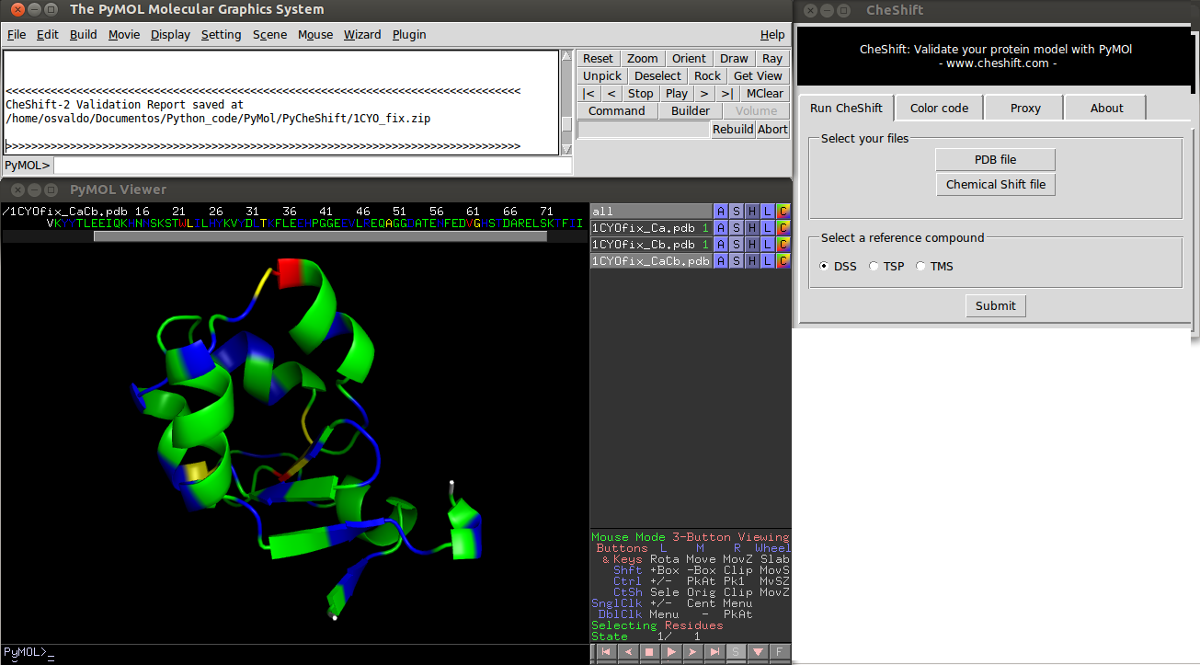Open Hide menu for 'all' object

752,212
